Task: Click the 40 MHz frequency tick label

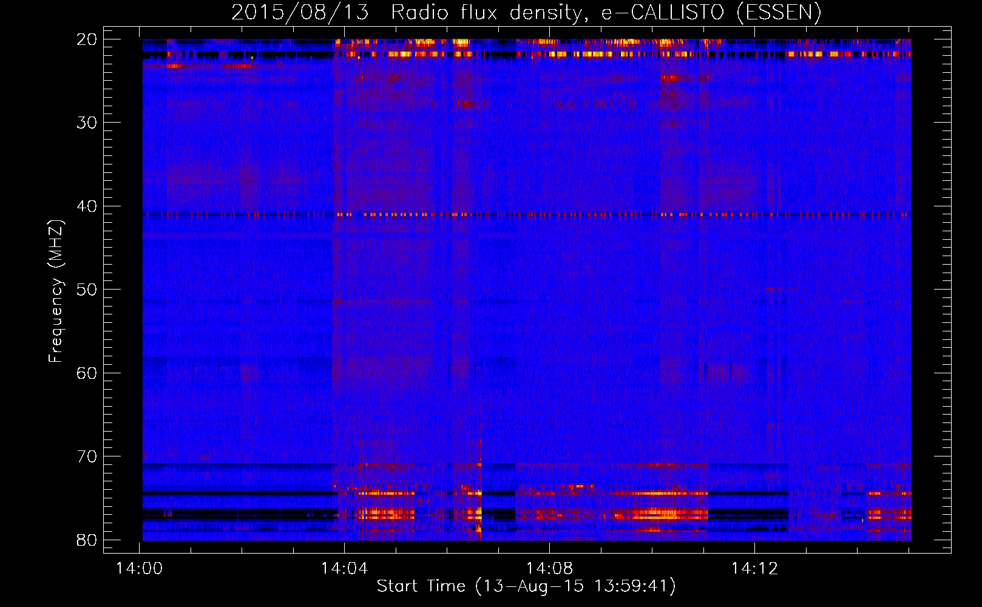Action: 87,206
